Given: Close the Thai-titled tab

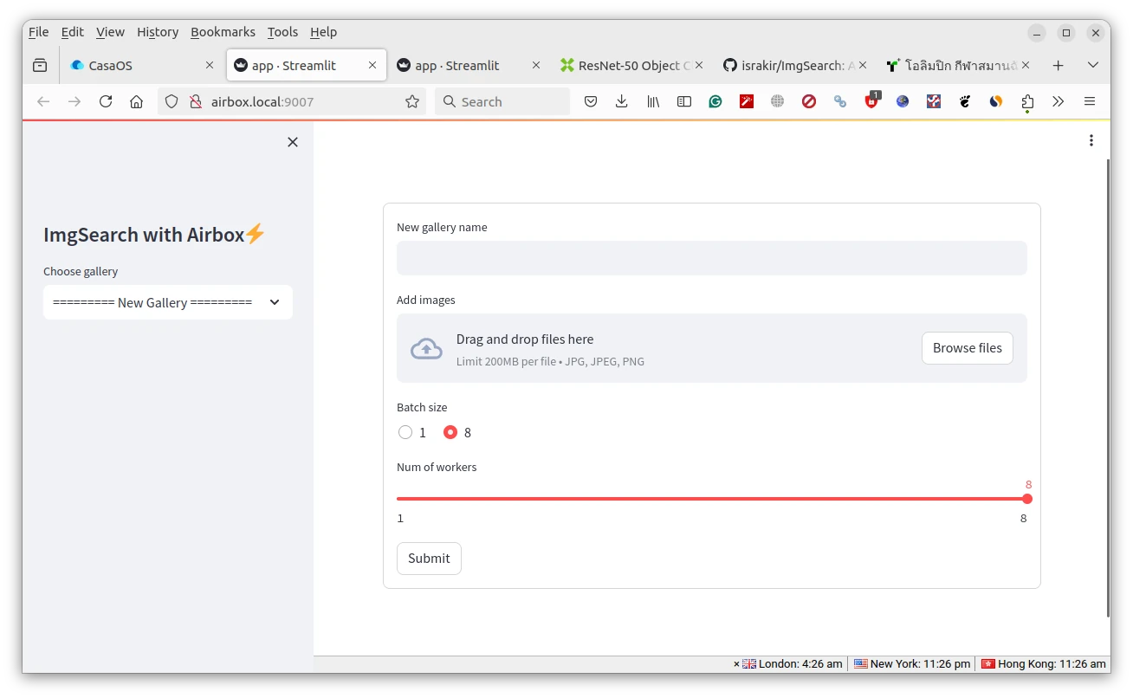Looking at the screenshot, I should [x=1026, y=65].
